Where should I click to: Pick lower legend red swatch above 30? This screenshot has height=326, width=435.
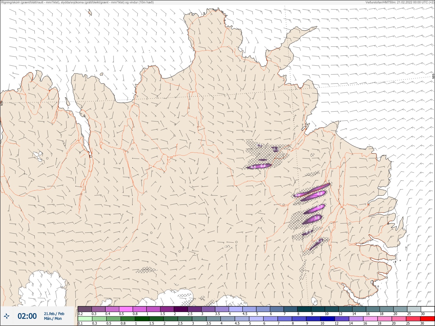[x=428, y=319]
